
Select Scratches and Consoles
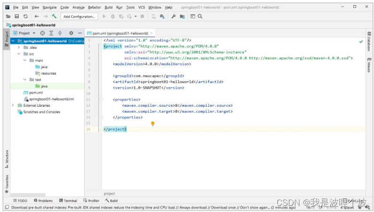(x=41, y=112)
